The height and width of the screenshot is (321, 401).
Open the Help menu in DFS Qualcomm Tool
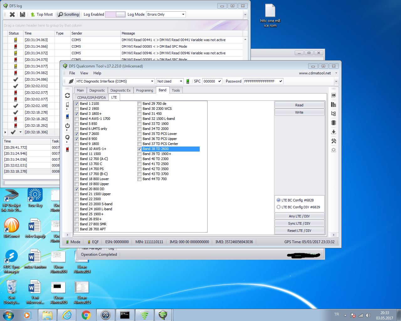click(97, 73)
